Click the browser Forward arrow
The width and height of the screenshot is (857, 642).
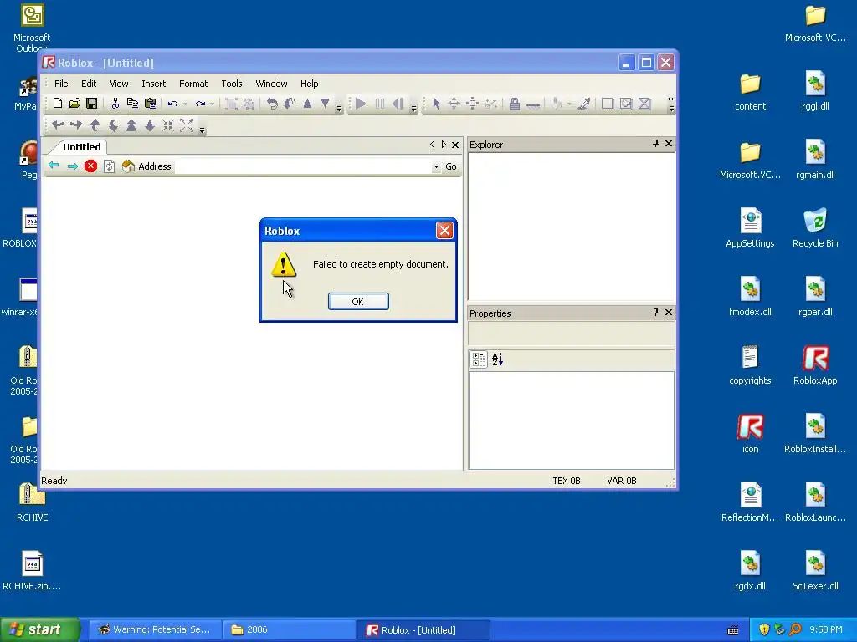tap(73, 166)
